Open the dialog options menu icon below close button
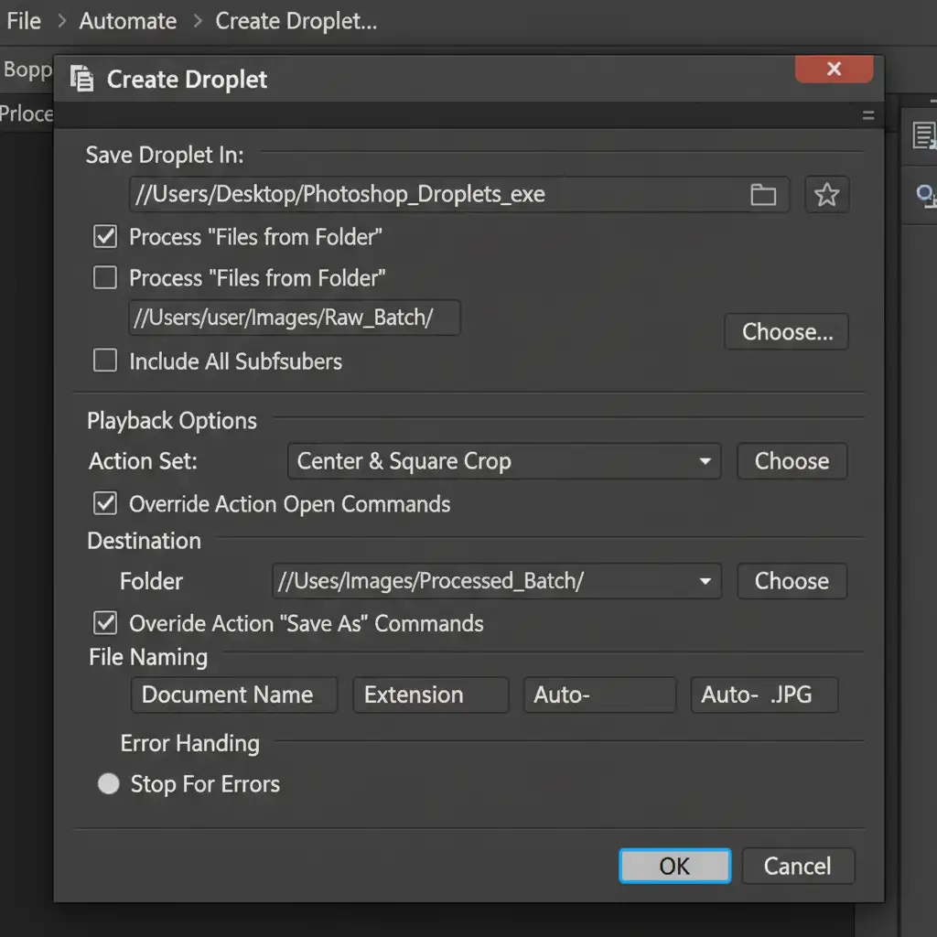 coord(867,116)
